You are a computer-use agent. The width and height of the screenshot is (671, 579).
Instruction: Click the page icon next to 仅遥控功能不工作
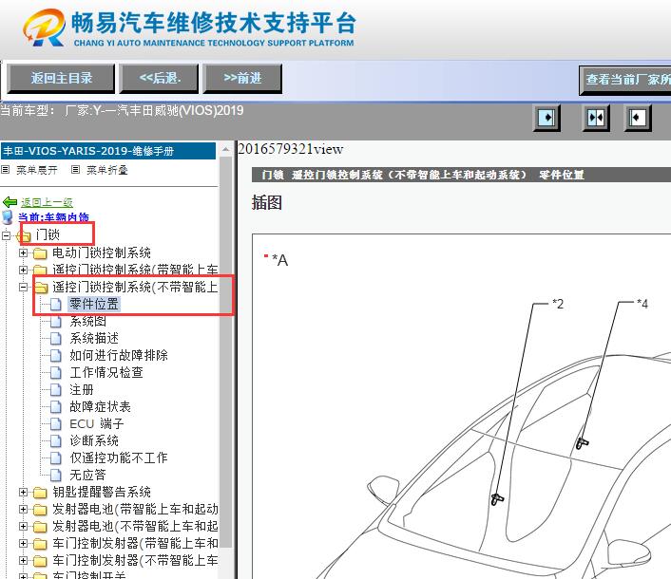click(56, 458)
